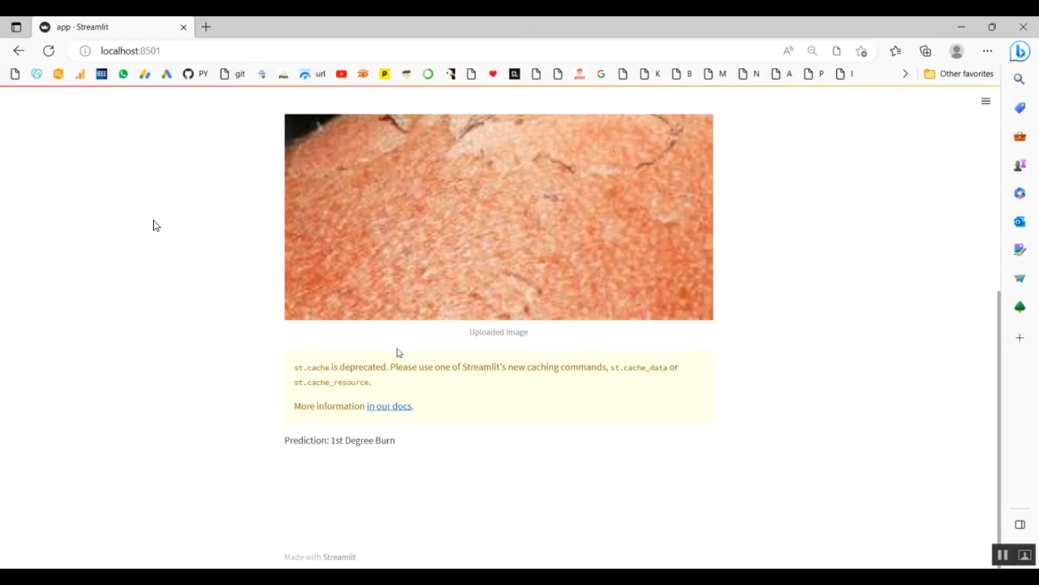Click the Bing Copilot sidebar icon
1039x585 pixels.
[x=1020, y=51]
